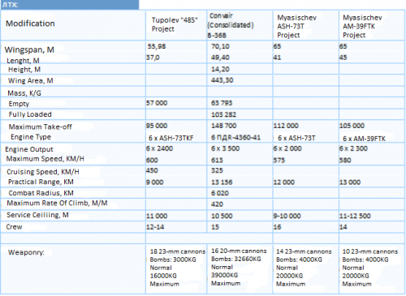406x296 pixels.
Task: Select the Modification header cell
Action: coord(30,24)
